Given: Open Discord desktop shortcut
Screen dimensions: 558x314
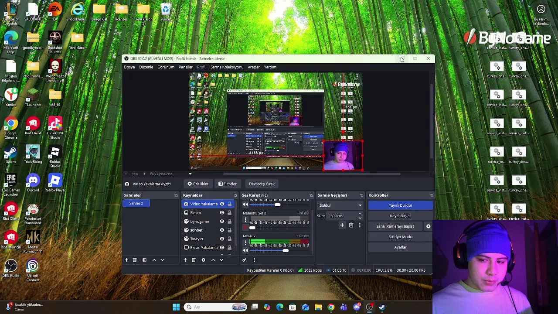Looking at the screenshot, I should coord(33,183).
